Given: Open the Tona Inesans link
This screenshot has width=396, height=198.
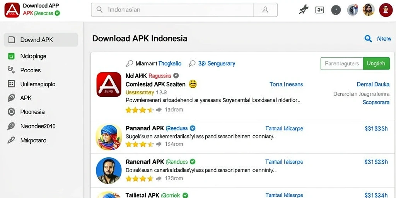Looking at the screenshot, I should pyautogui.click(x=286, y=84).
